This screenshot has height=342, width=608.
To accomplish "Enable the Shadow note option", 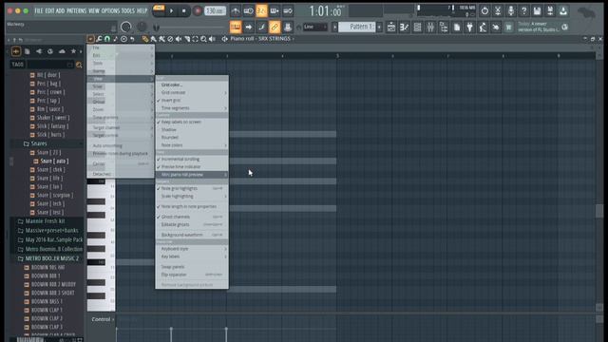I will (192, 129).
